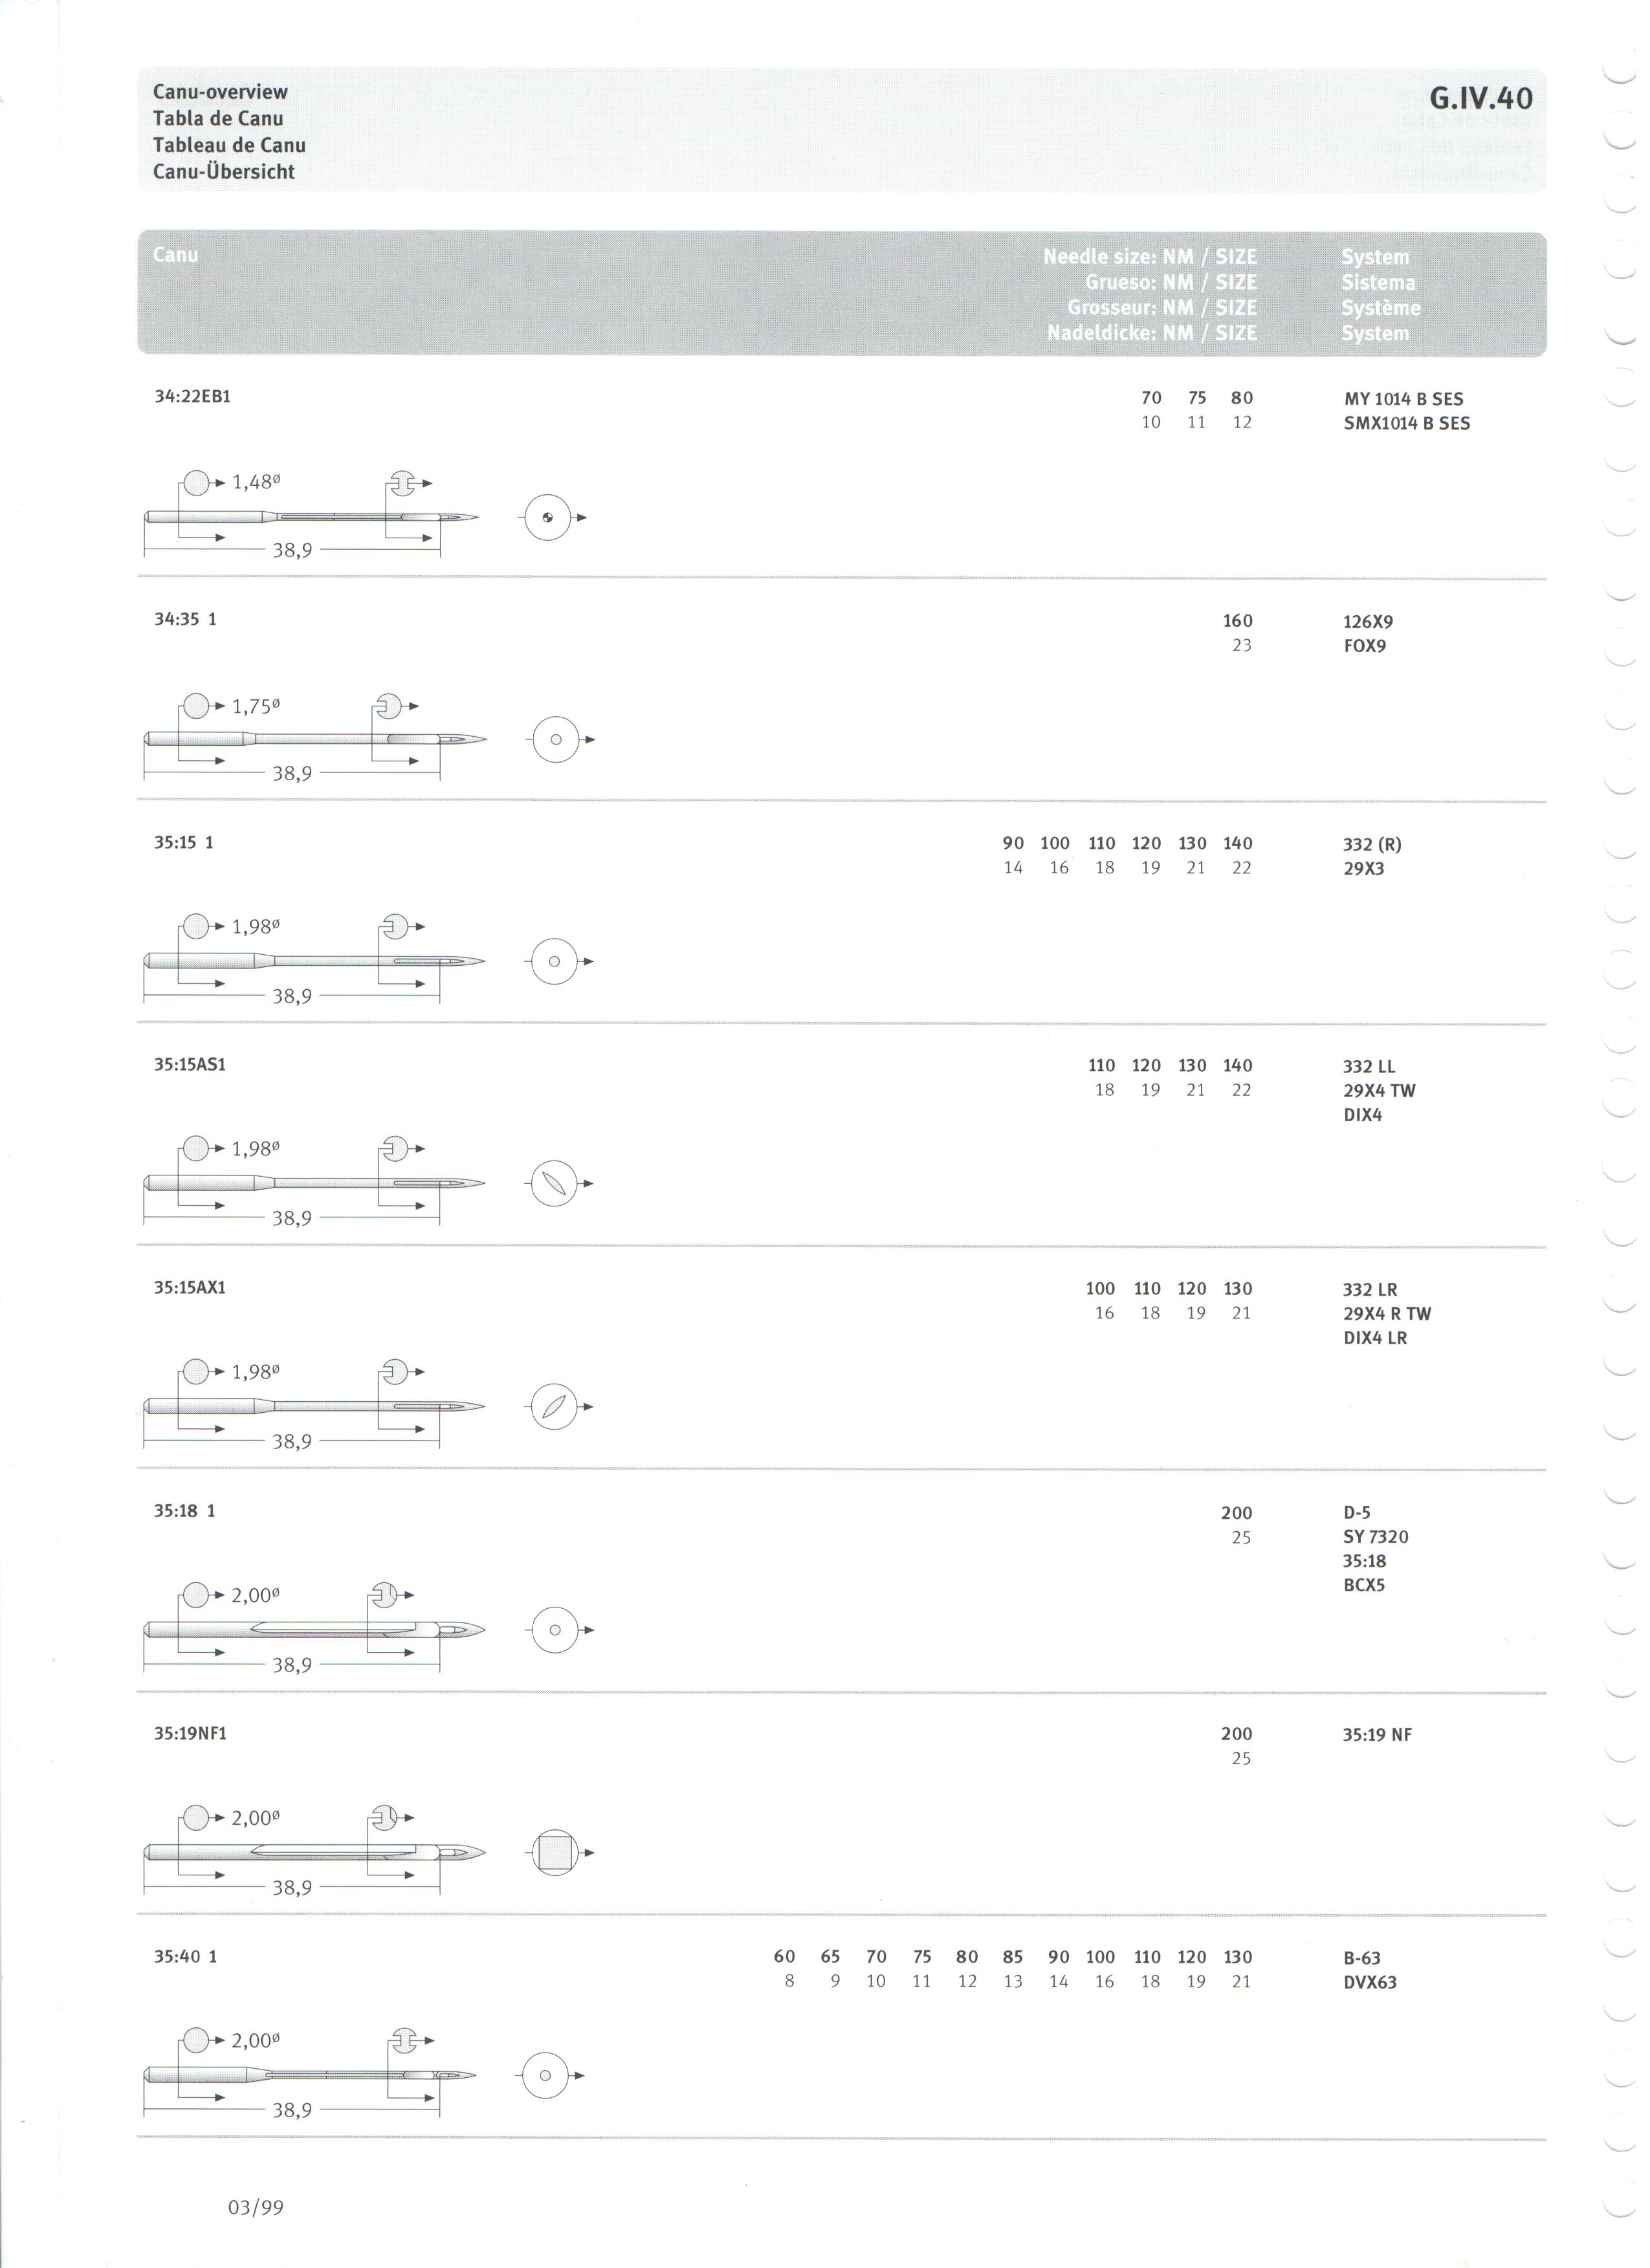Click system name MY 1014 B SES
This screenshot has width=1650, height=2268.
click(1404, 399)
